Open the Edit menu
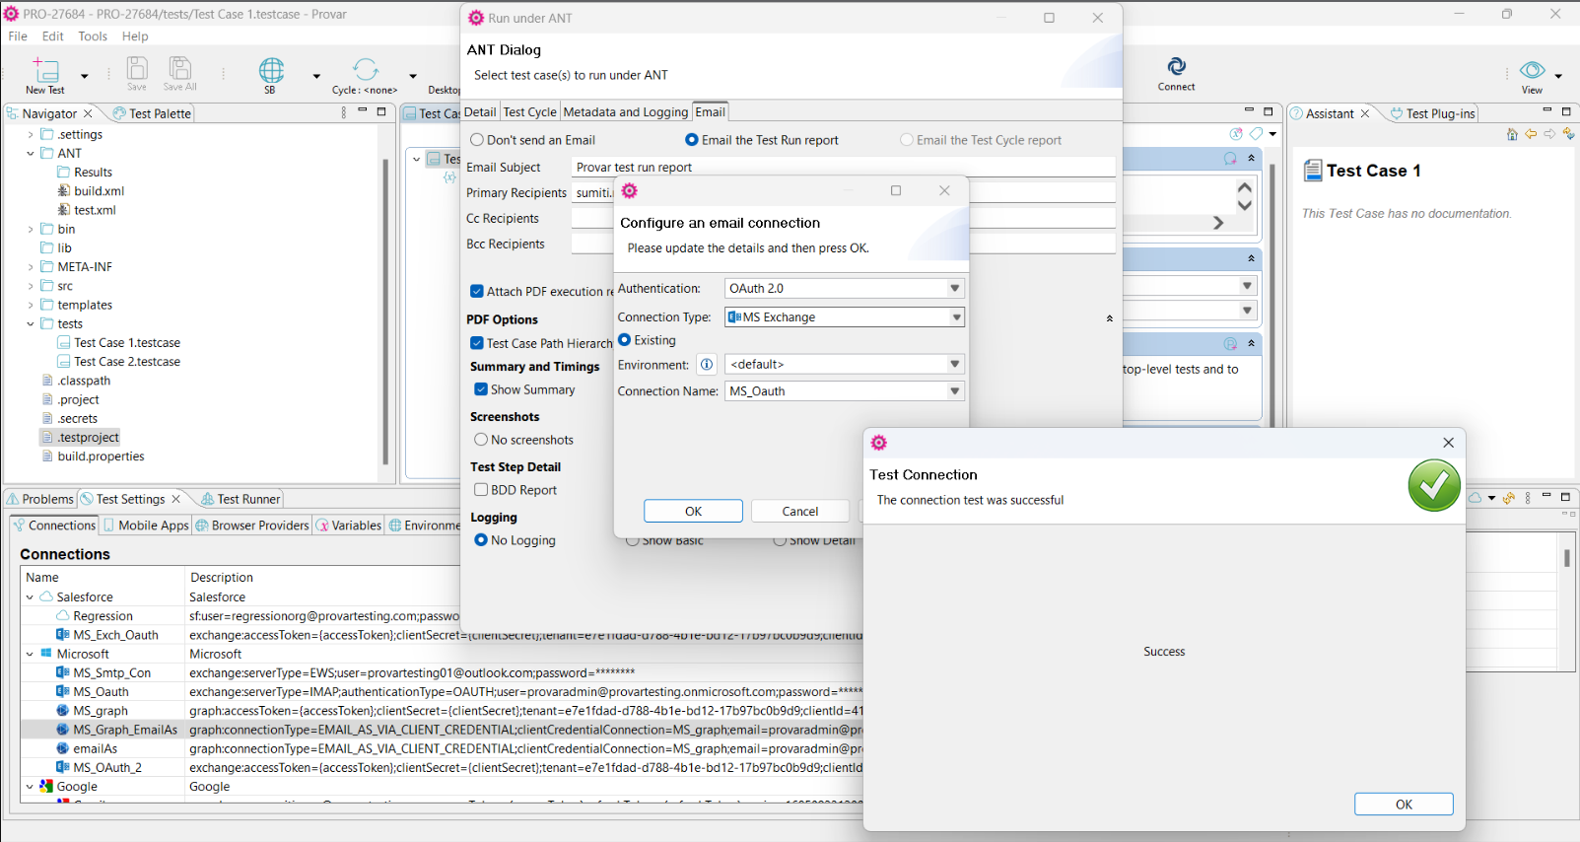Image resolution: width=1580 pixels, height=842 pixels. 53,36
